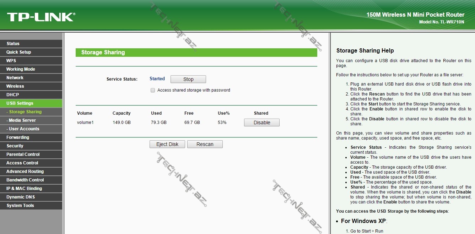The width and height of the screenshot is (475, 234).
Task: Open Quick Setup from the sidebar
Action: pos(19,52)
